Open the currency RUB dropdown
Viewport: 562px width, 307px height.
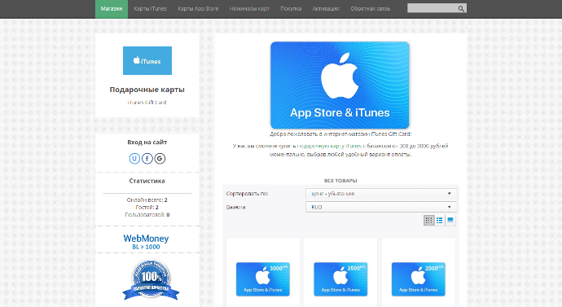[381, 207]
